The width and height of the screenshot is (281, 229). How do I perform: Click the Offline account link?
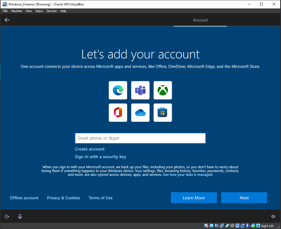point(24,198)
